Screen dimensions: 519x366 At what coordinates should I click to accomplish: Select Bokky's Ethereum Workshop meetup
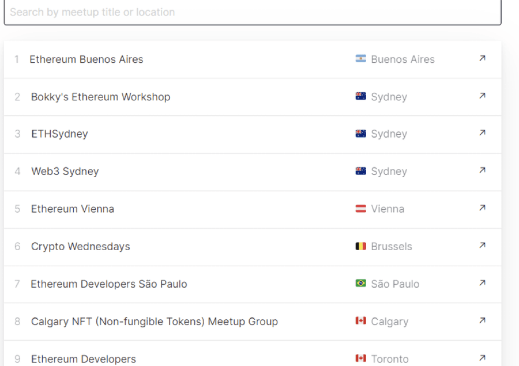click(x=100, y=97)
